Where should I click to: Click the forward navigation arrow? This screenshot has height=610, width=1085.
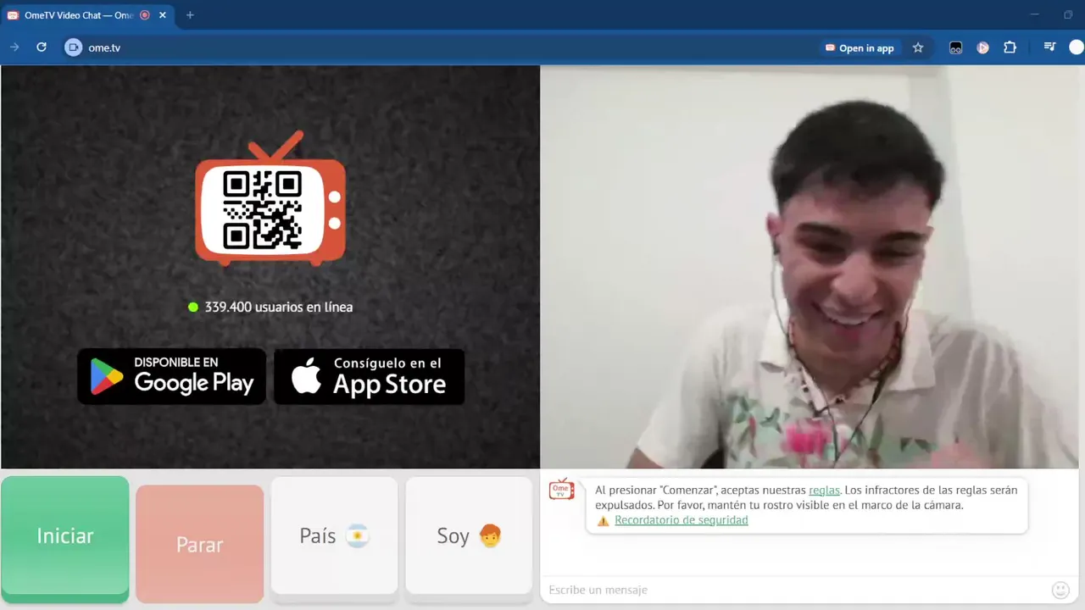[x=14, y=47]
